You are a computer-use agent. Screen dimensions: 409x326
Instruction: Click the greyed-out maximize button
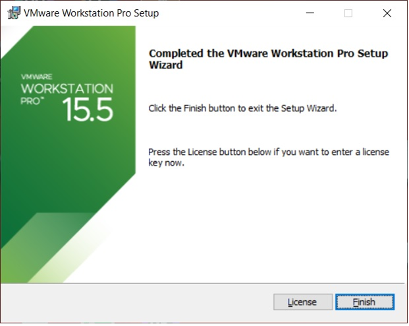click(x=348, y=13)
